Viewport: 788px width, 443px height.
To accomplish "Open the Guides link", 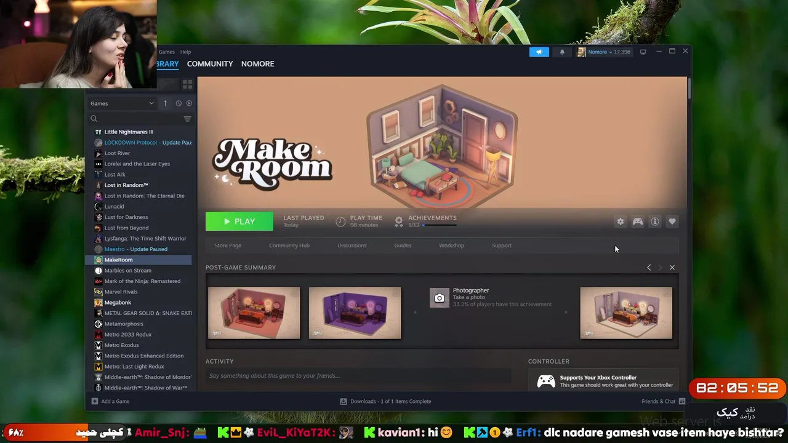I will pos(403,245).
